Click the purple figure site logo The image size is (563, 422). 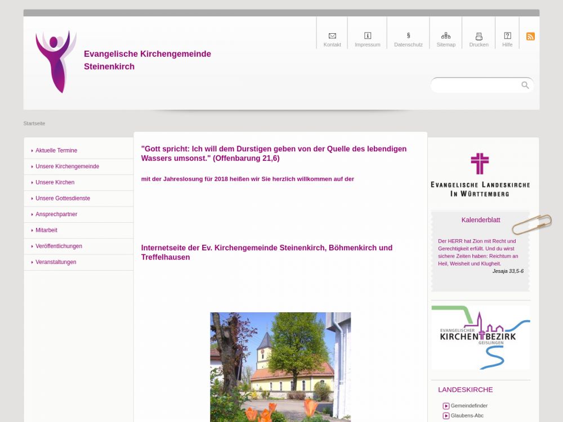click(x=56, y=61)
